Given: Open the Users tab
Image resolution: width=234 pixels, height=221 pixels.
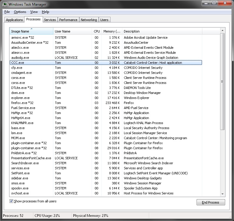Looking at the screenshot, I should tap(104, 20).
